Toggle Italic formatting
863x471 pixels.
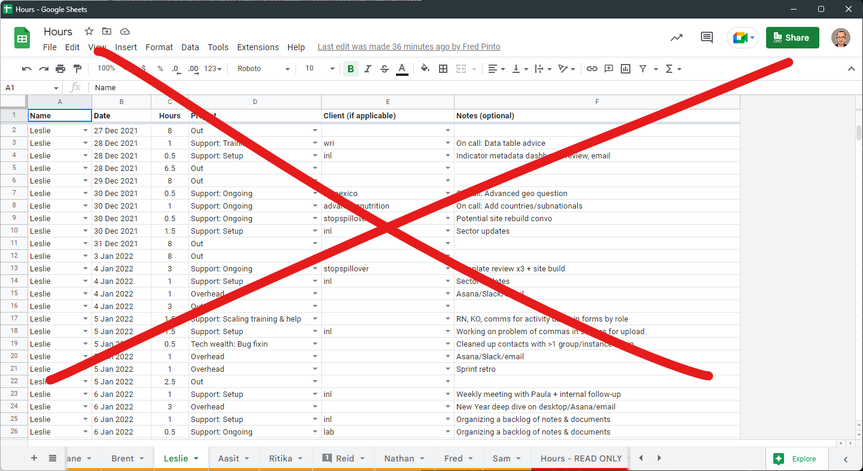click(x=368, y=69)
